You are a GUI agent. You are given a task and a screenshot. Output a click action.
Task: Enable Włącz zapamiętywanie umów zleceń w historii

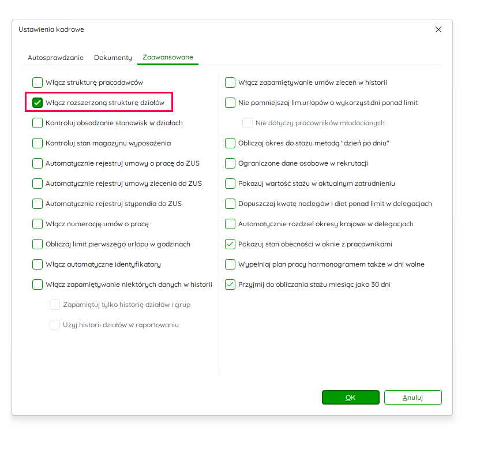pyautogui.click(x=230, y=83)
